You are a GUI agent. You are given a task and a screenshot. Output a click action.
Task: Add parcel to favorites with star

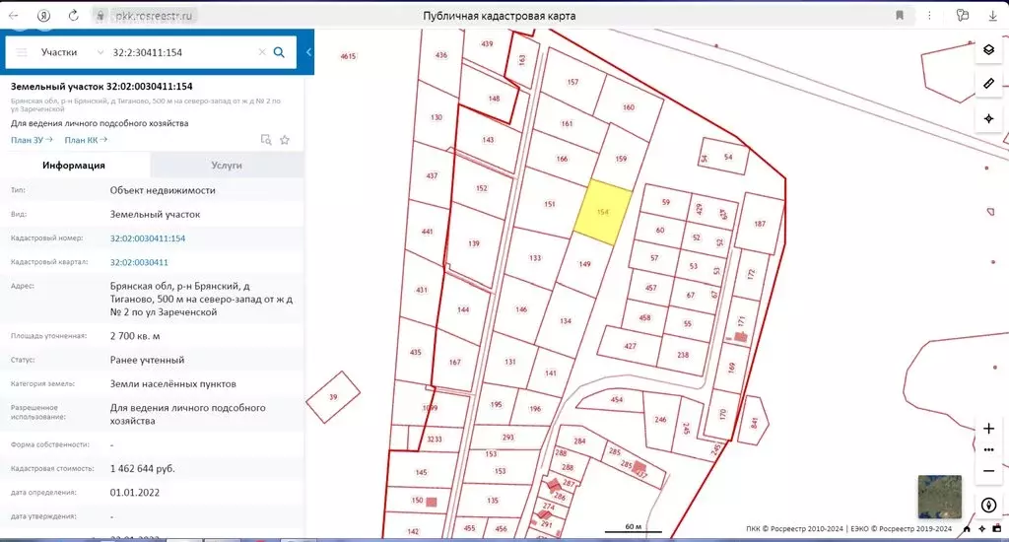point(285,140)
